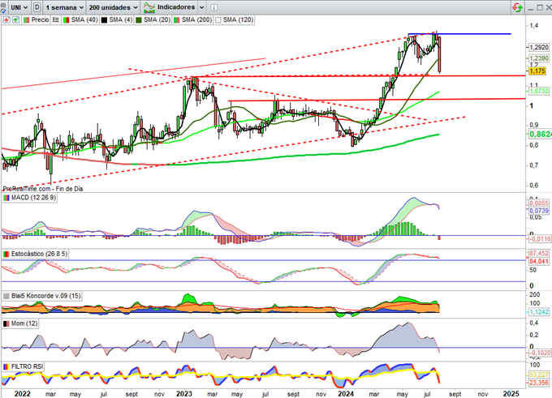Click the Blai5 Koncorde gray icon
Screen dimensions: 552x398
tap(6, 296)
